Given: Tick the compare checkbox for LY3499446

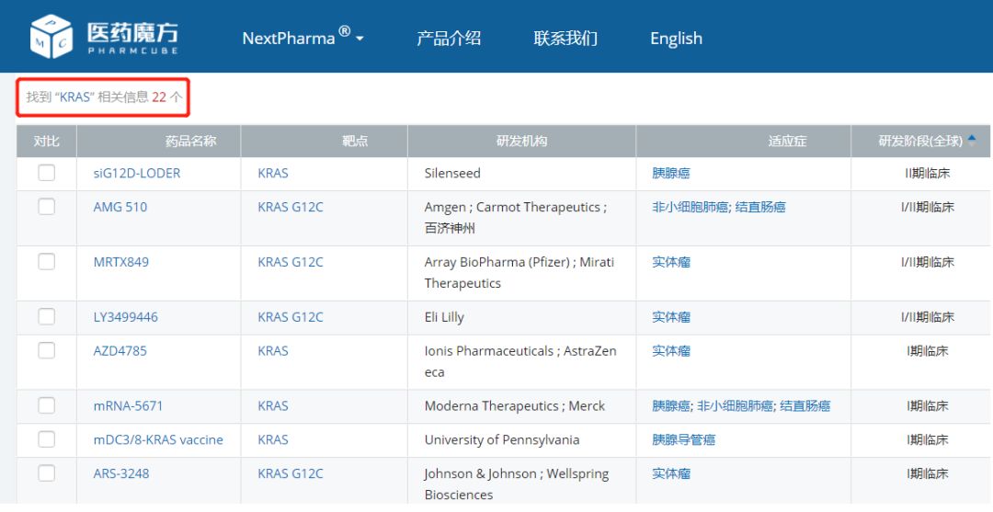Looking at the screenshot, I should pos(46,316).
